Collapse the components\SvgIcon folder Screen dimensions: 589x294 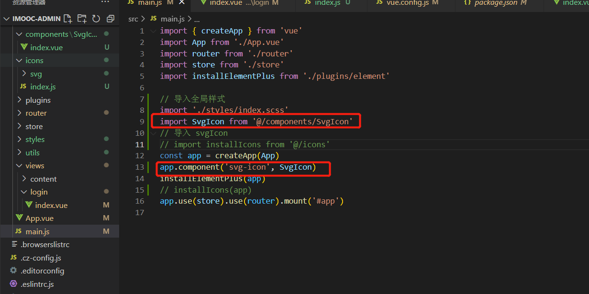click(20, 34)
